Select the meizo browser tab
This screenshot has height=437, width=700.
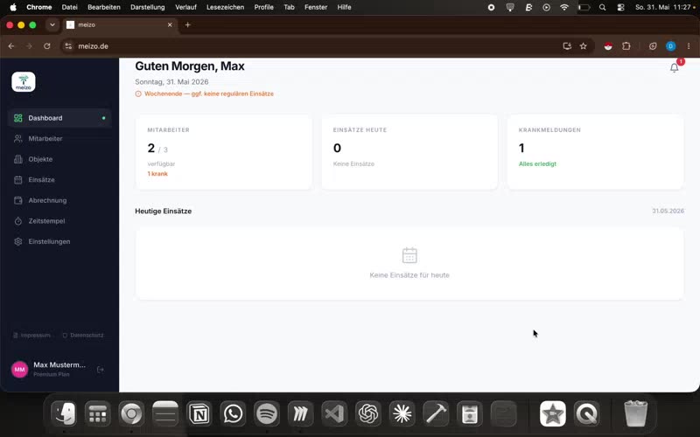(x=119, y=25)
